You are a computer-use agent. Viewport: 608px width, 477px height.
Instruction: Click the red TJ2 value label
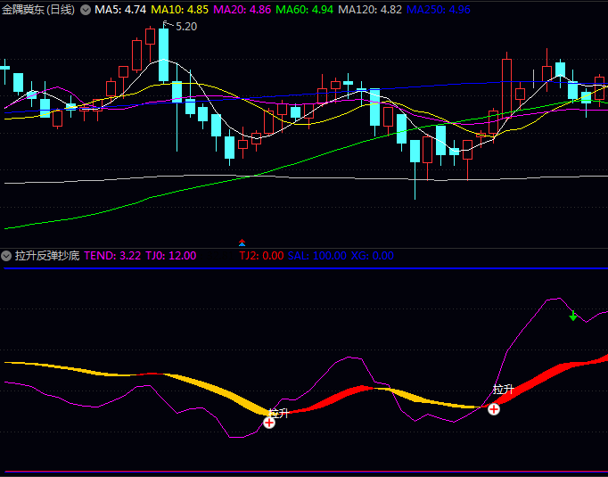pyautogui.click(x=261, y=256)
